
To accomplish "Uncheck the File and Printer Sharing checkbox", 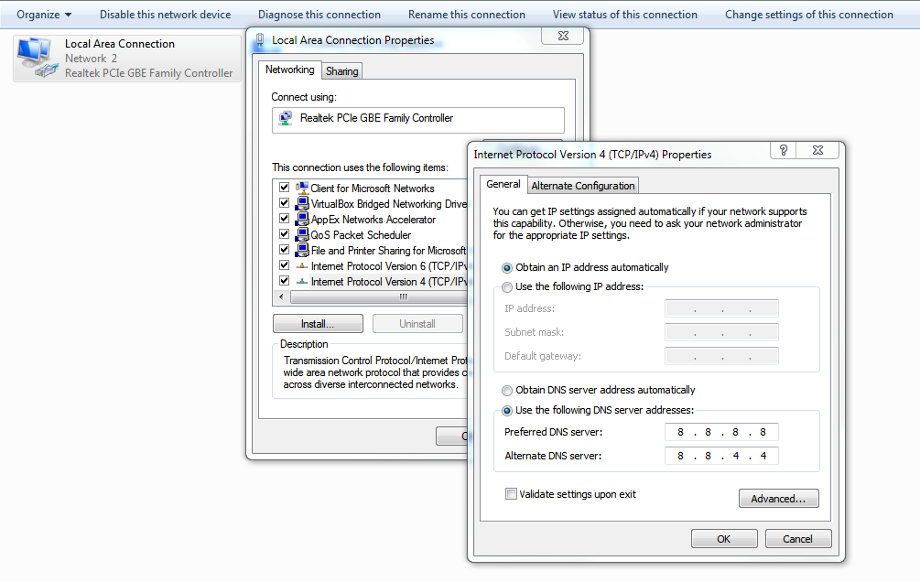I will [284, 251].
